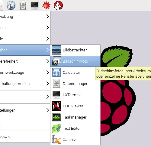The width and height of the screenshot is (151, 147).
Task: Select Text Editor label in submenu
Action: (x=72, y=128)
